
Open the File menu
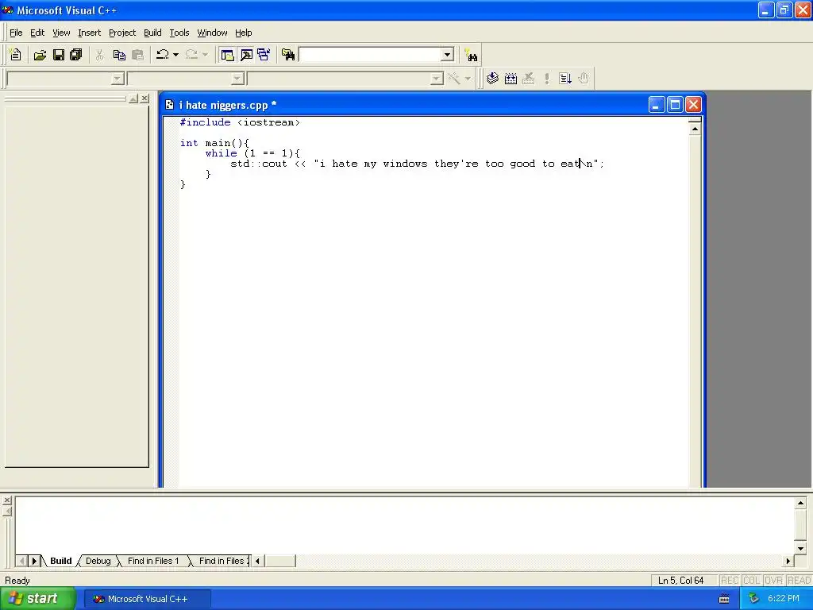coord(16,33)
